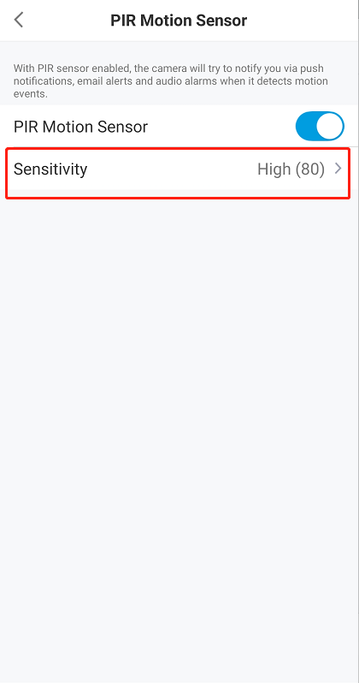359x683 pixels.
Task: Open Sensitivity settings via the chevron arrow
Action: (x=338, y=169)
